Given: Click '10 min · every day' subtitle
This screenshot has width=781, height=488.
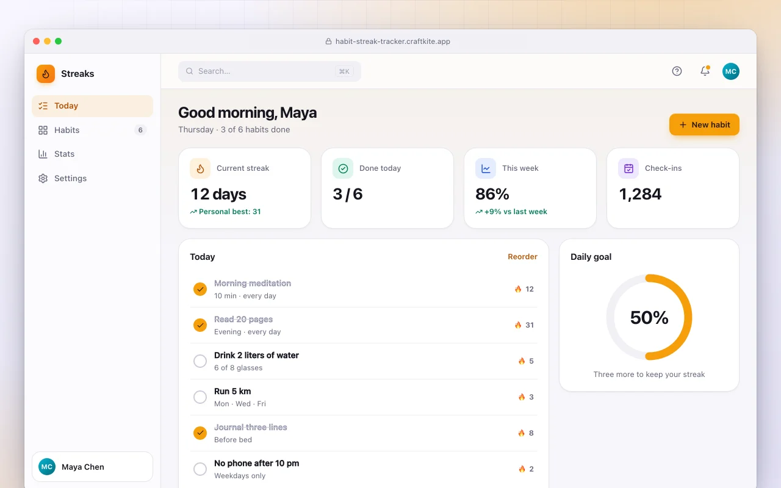Looking at the screenshot, I should pos(245,296).
